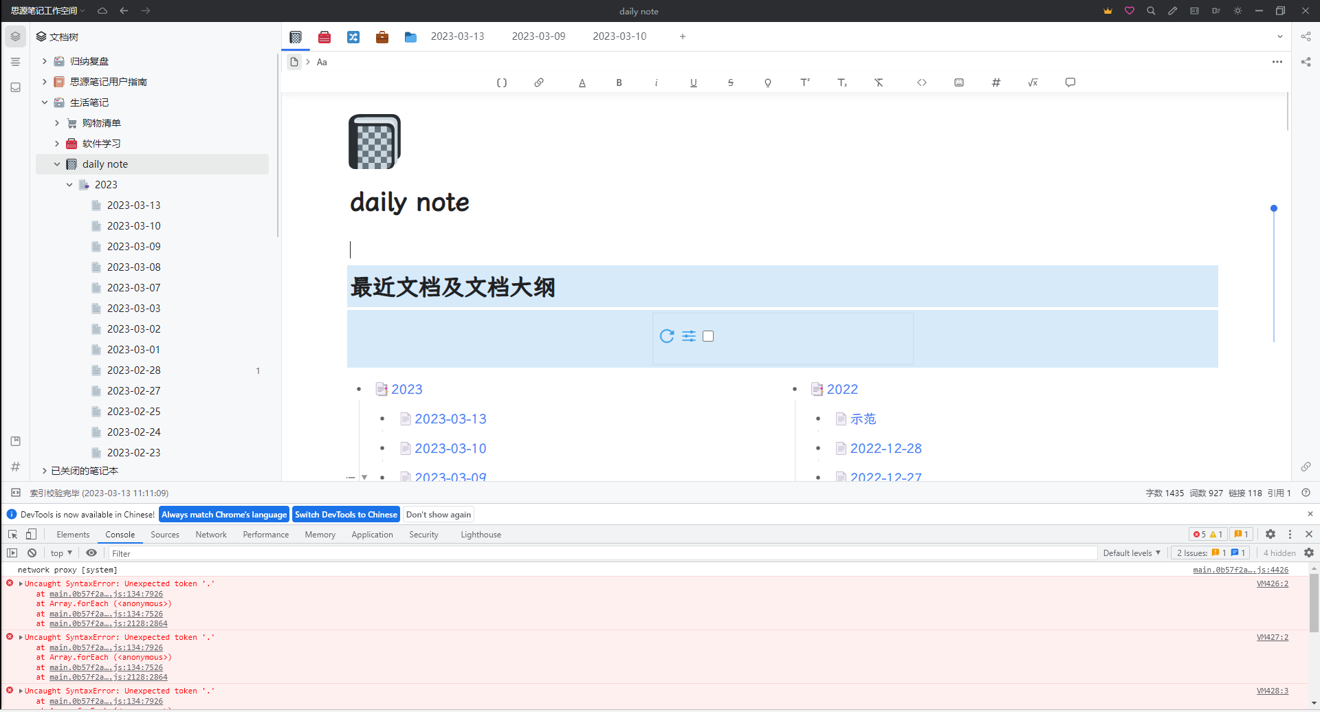Click the cloud sync icon
The image size is (1320, 712).
pyautogui.click(x=102, y=11)
